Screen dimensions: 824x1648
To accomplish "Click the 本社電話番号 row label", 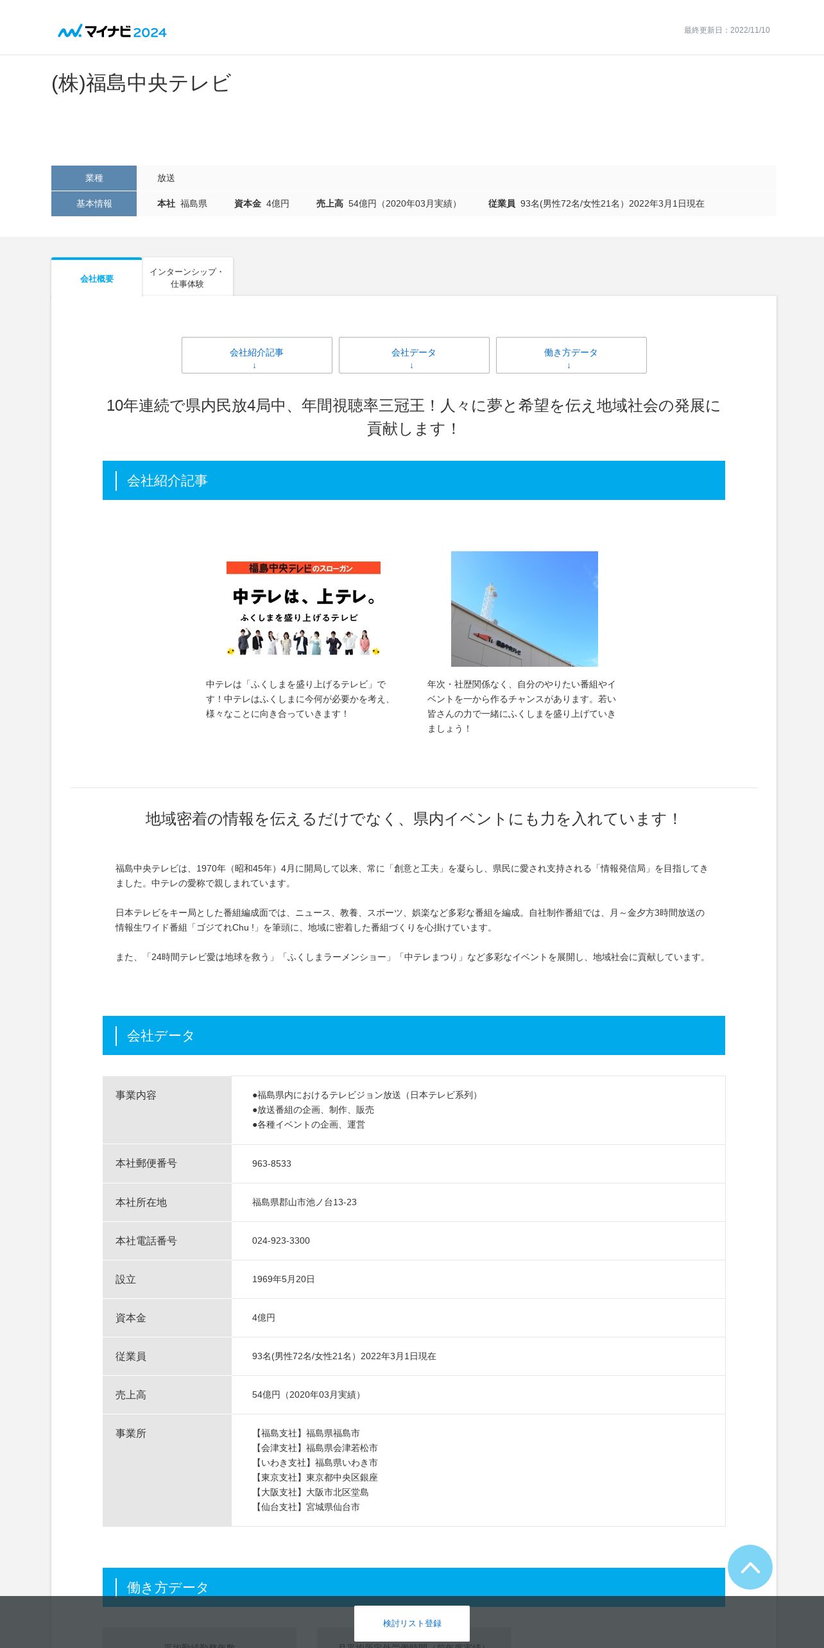I will [x=167, y=1240].
